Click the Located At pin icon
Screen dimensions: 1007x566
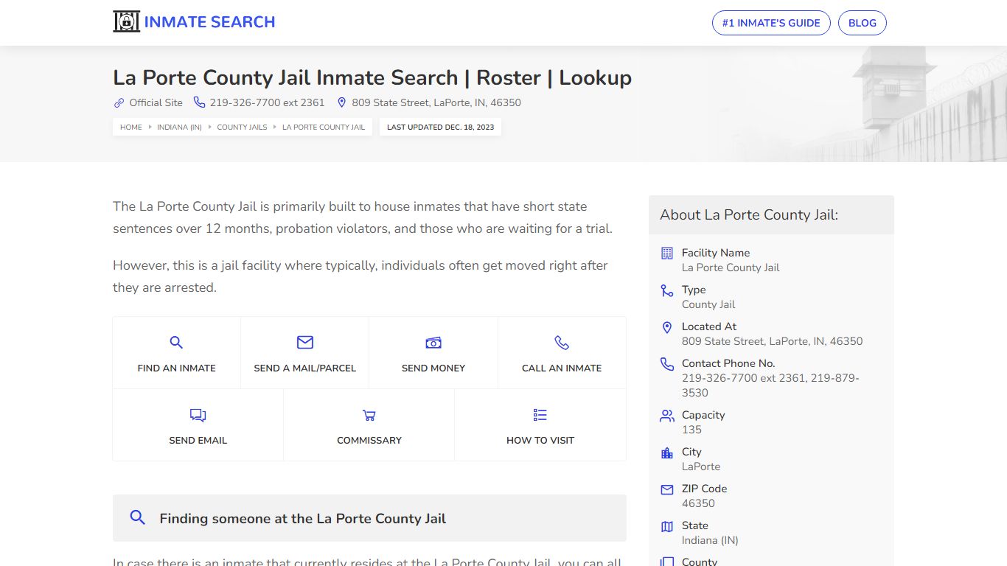click(x=667, y=327)
